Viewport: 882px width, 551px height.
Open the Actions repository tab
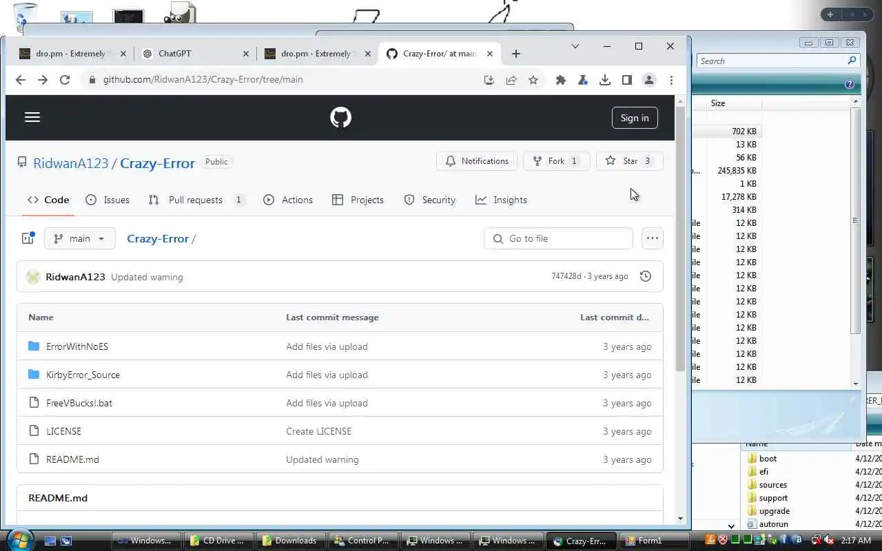coord(288,200)
